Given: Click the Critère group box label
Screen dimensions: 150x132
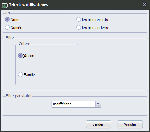Looking at the screenshot, I should tap(24, 44).
